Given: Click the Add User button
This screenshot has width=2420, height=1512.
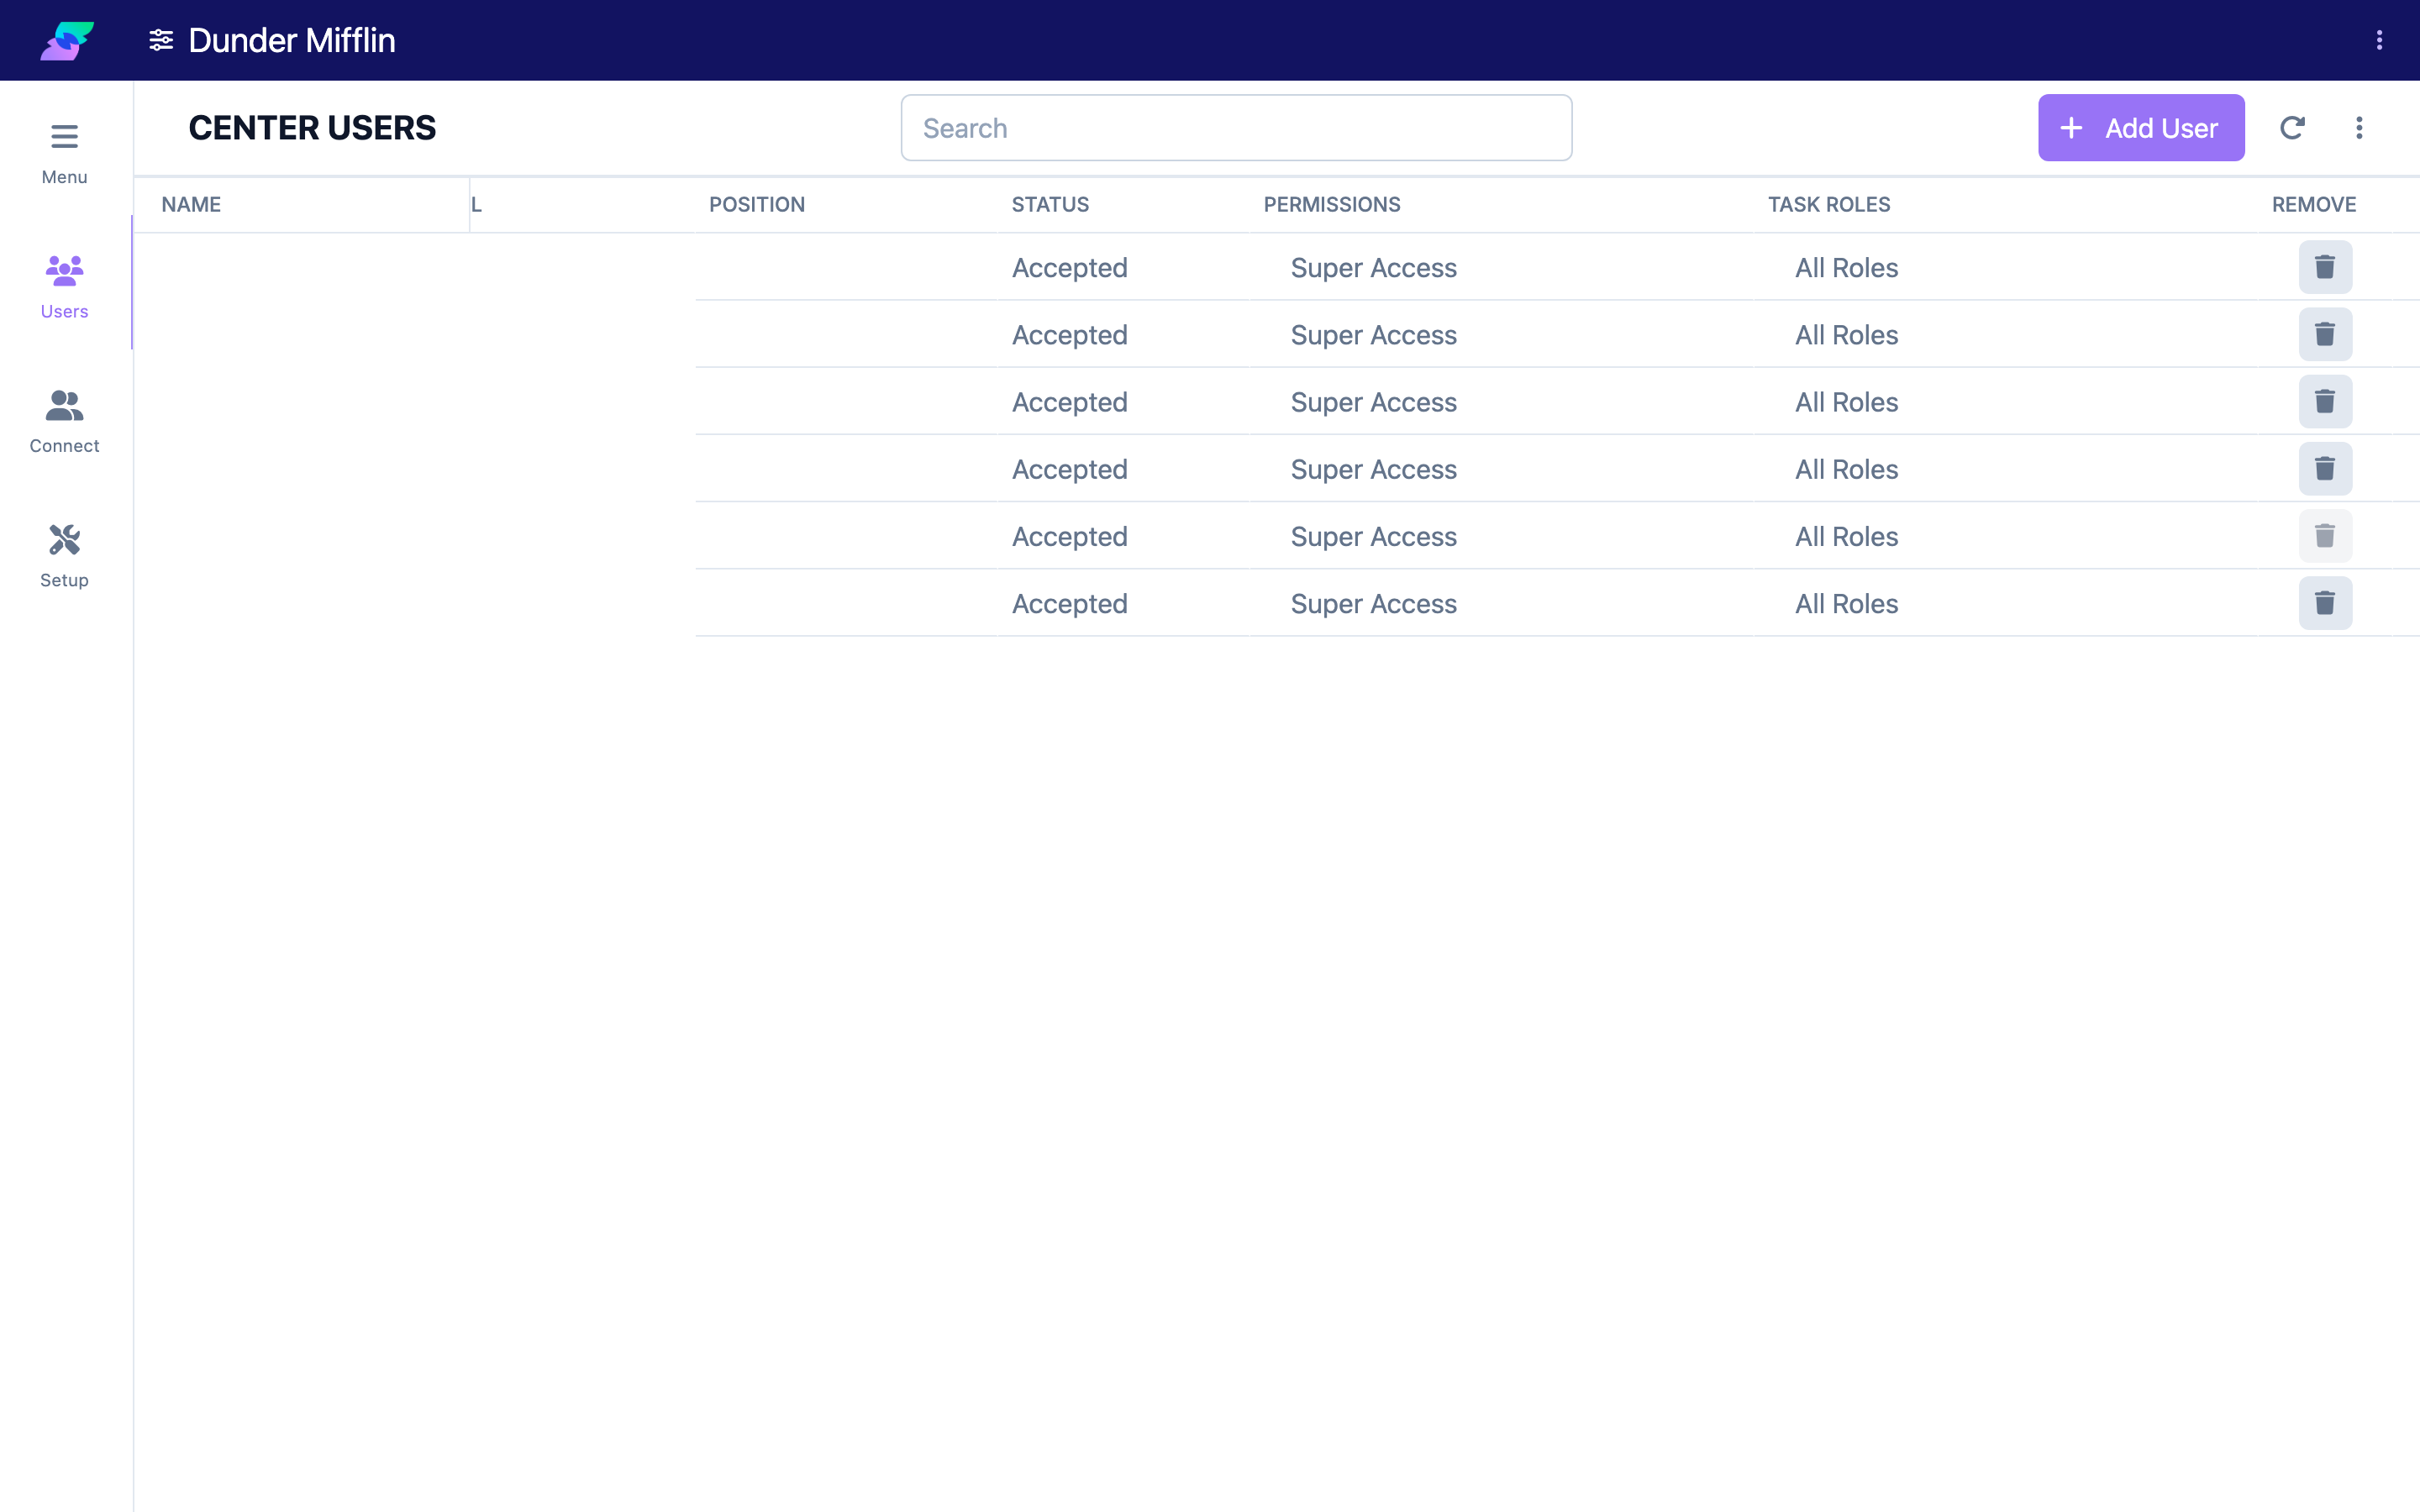Looking at the screenshot, I should (x=2141, y=128).
